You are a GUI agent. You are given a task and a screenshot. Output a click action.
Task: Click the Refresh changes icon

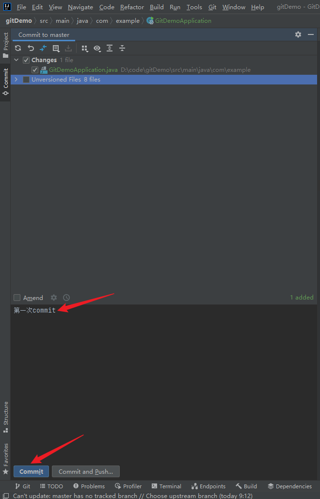18,48
